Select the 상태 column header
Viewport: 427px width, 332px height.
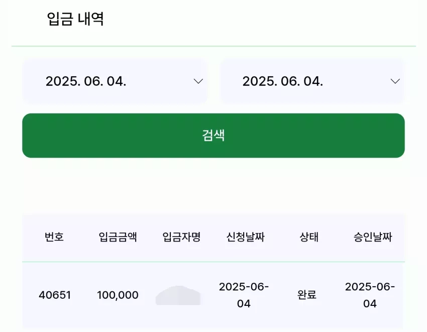coord(309,237)
